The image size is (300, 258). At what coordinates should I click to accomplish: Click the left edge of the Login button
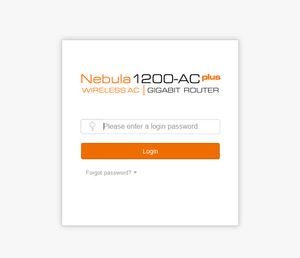tap(84, 151)
